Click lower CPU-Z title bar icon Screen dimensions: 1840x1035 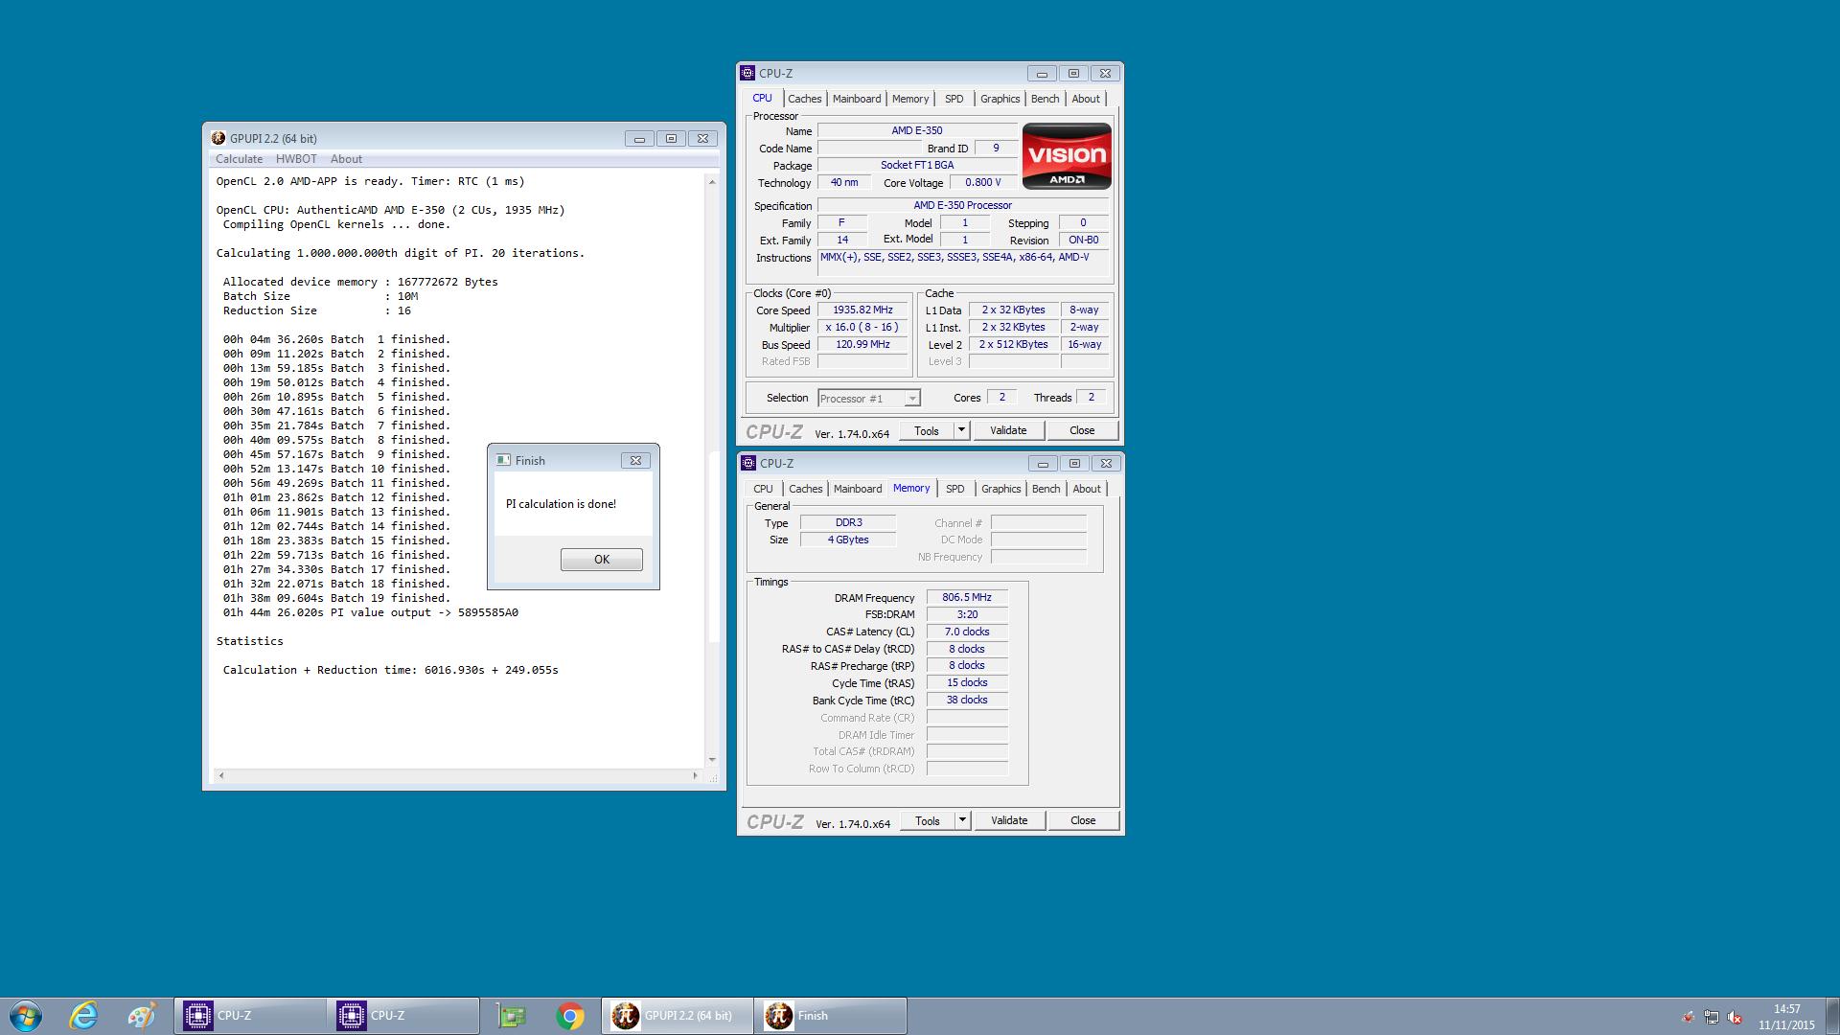(x=748, y=463)
